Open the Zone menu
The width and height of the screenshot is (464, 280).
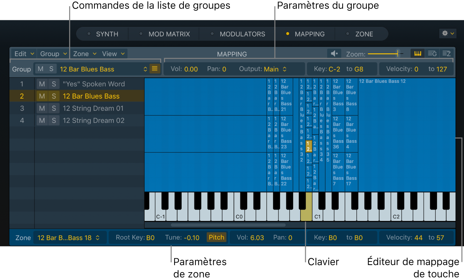click(85, 54)
